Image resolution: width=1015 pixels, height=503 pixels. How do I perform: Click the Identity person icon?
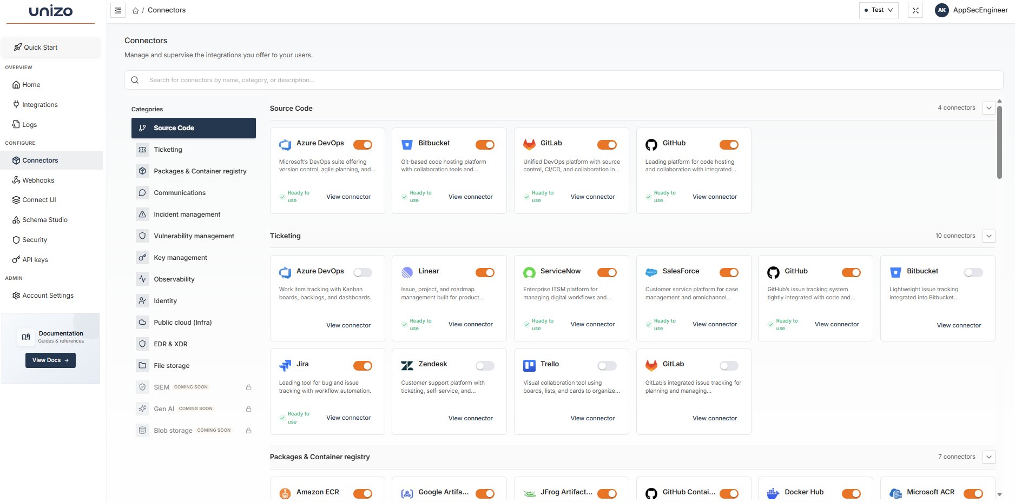pyautogui.click(x=142, y=301)
